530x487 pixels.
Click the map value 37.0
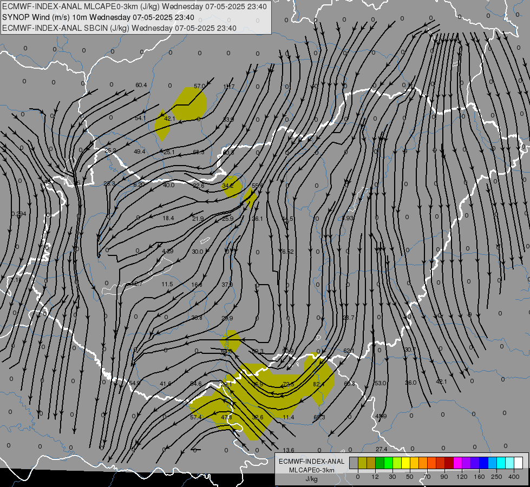coord(227,285)
